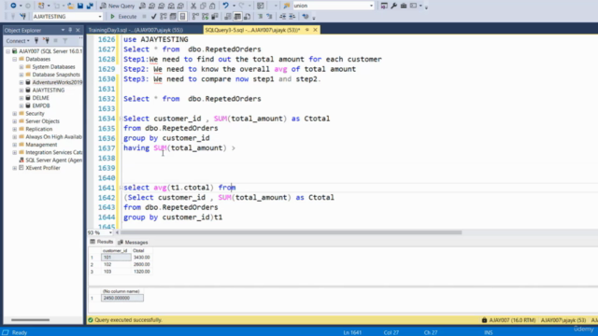This screenshot has width=598, height=336.
Task: Click Object Explorer horizontal scrollbar
Action: click(x=31, y=320)
